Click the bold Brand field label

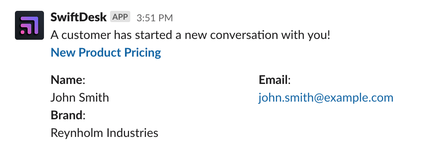pos(67,115)
